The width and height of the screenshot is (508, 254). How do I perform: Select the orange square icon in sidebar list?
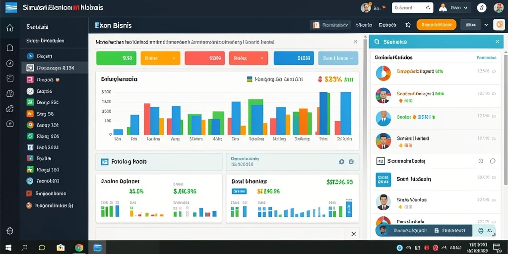[x=30, y=114]
